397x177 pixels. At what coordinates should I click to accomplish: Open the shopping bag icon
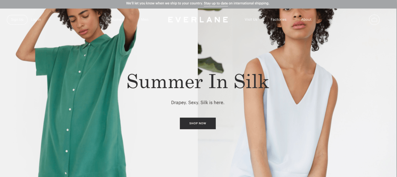(x=374, y=20)
